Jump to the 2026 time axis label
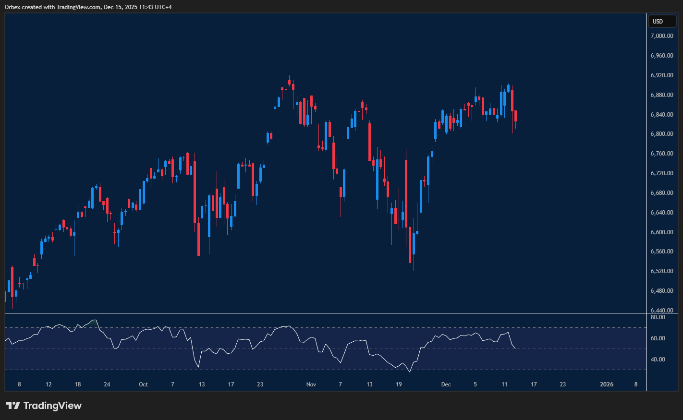The image size is (683, 420). point(607,384)
